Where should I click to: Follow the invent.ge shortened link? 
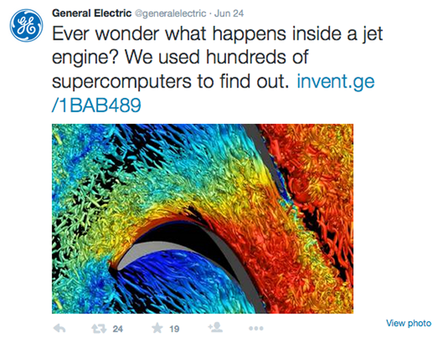335,81
